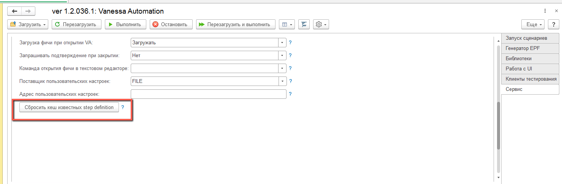Open the window's three-dots menu

[546, 11]
